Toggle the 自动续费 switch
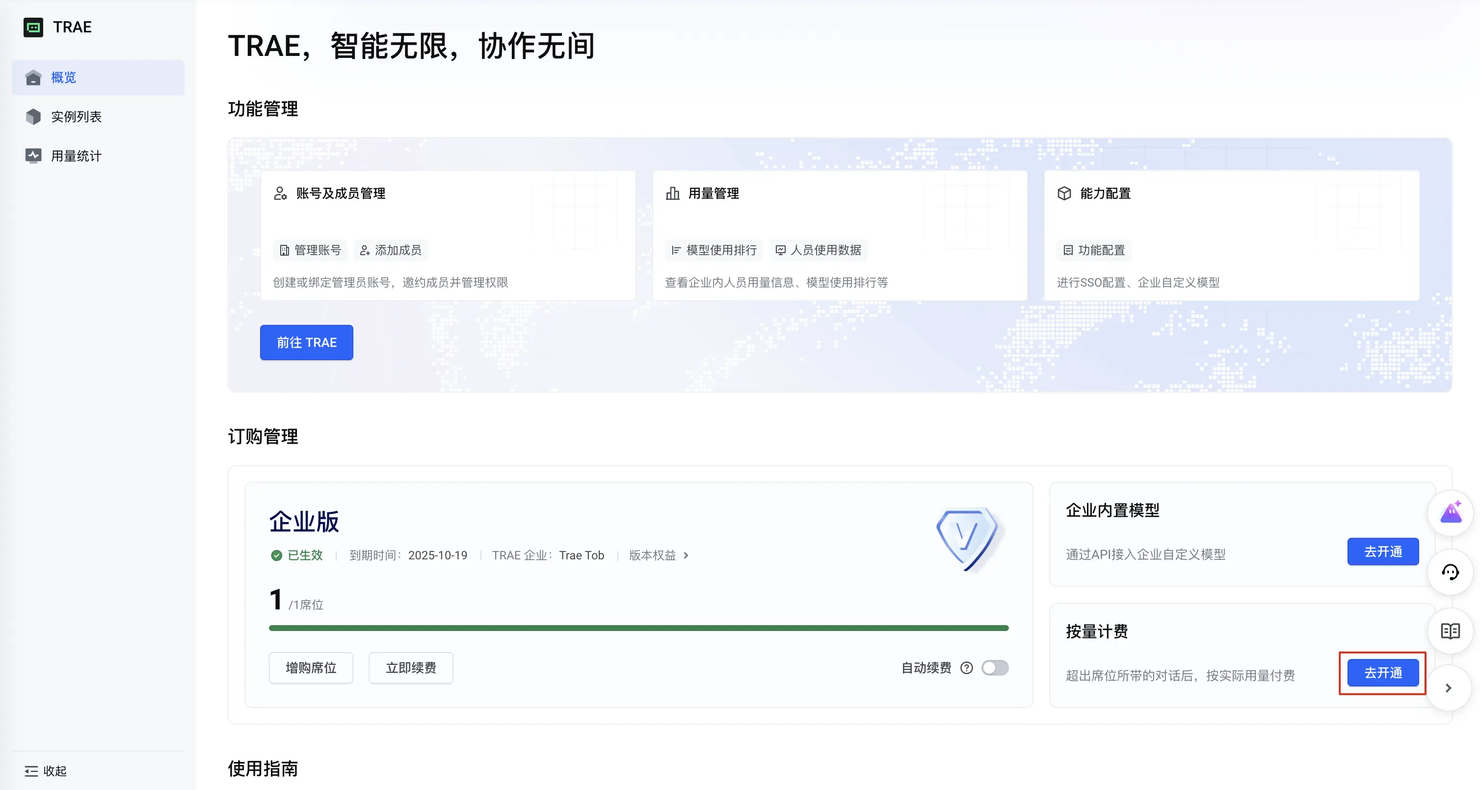Screen dimensions: 1480x790 click(x=995, y=668)
